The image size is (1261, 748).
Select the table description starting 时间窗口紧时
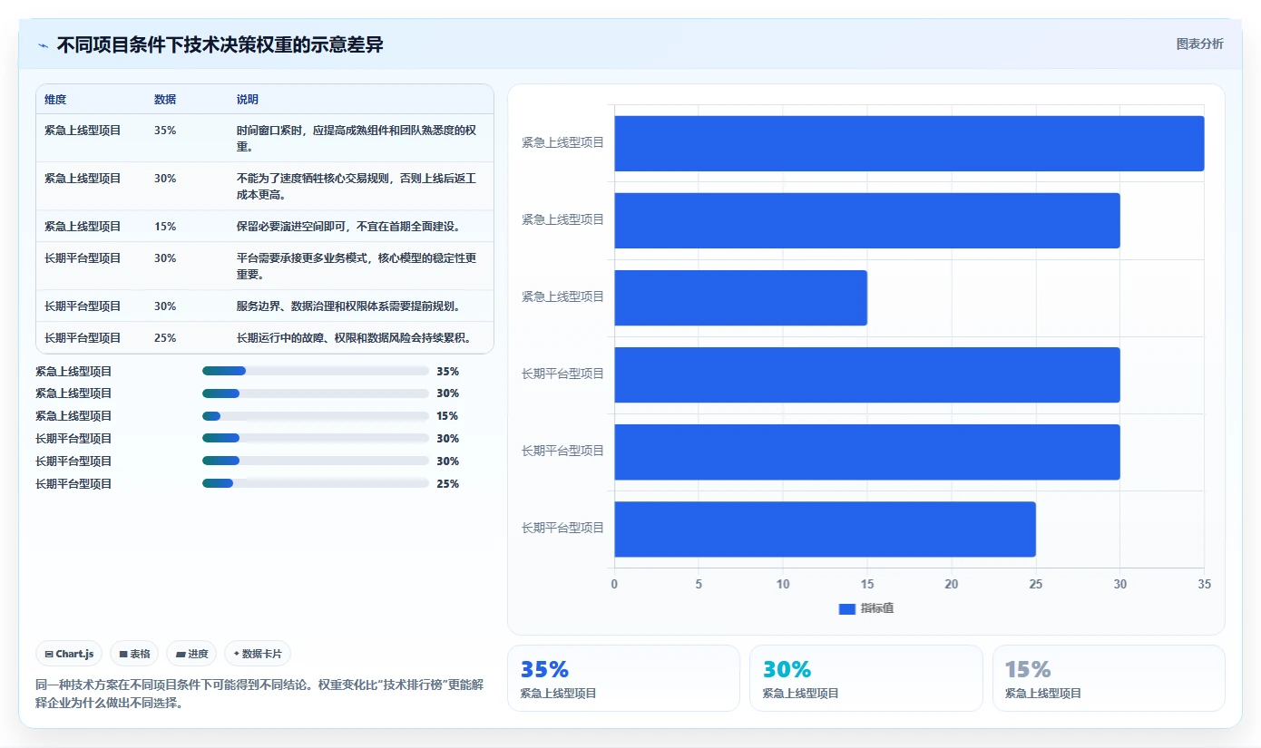tap(357, 138)
